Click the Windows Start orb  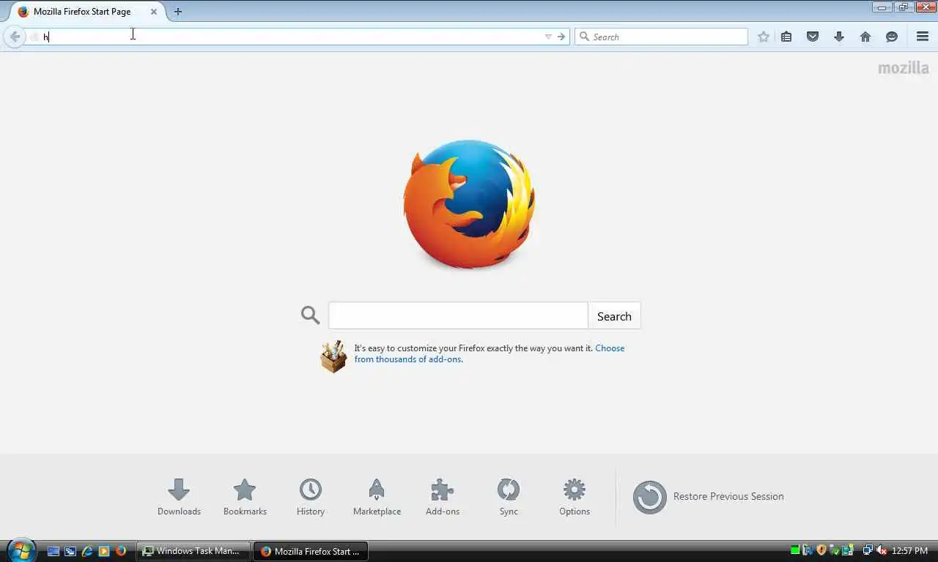point(21,550)
